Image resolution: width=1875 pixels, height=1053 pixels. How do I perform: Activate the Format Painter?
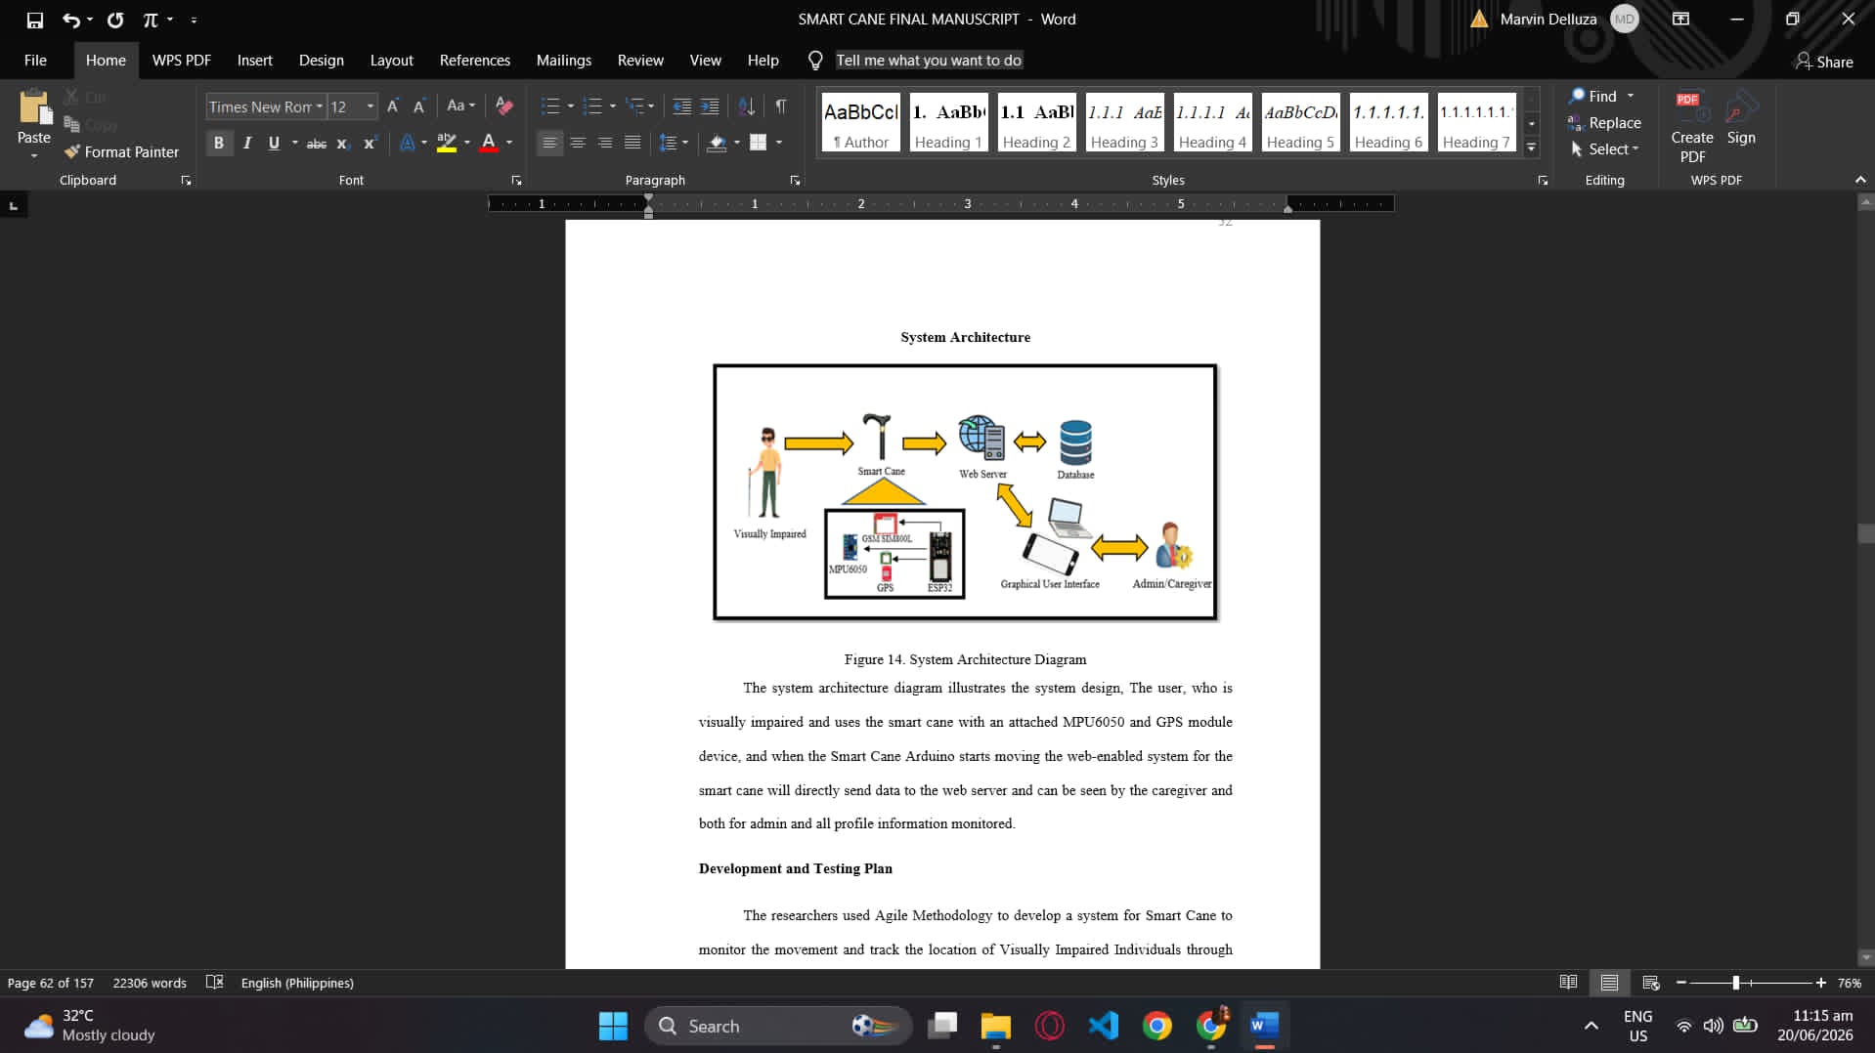[x=122, y=151]
